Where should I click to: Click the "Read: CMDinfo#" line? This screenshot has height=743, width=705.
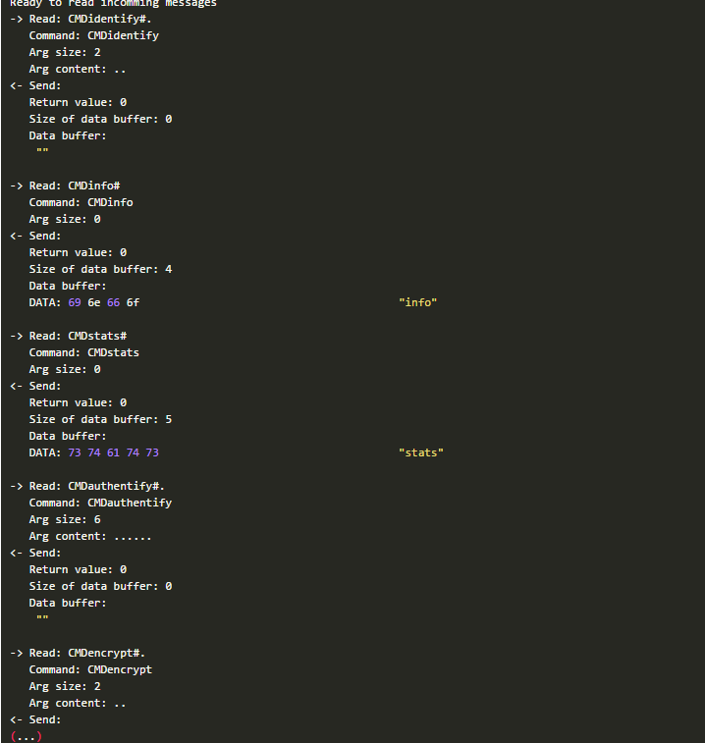pyautogui.click(x=74, y=186)
